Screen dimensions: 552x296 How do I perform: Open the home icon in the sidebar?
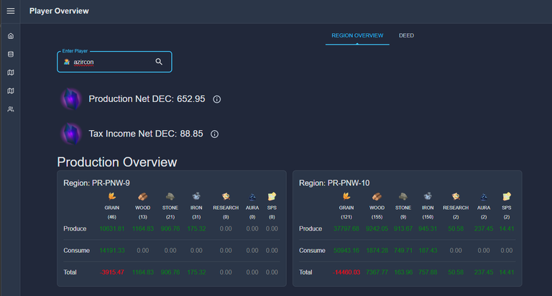11,36
